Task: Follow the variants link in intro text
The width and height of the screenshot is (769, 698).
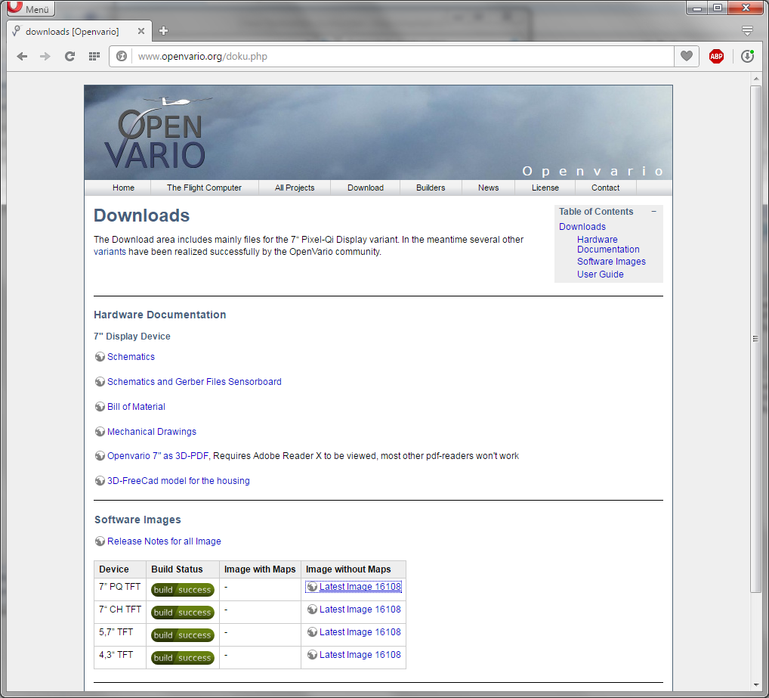Action: click(110, 252)
